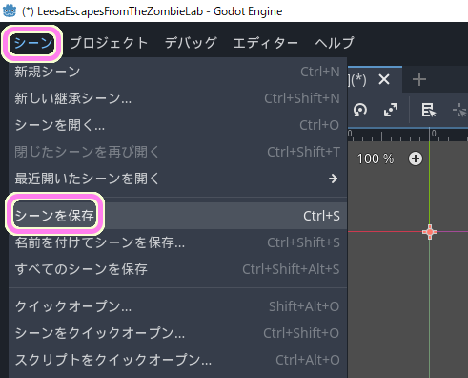Open the プロジェクト menu

click(109, 43)
